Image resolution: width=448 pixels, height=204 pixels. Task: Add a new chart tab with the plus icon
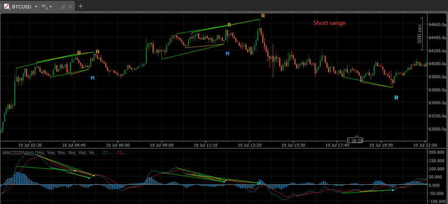click(x=81, y=6)
